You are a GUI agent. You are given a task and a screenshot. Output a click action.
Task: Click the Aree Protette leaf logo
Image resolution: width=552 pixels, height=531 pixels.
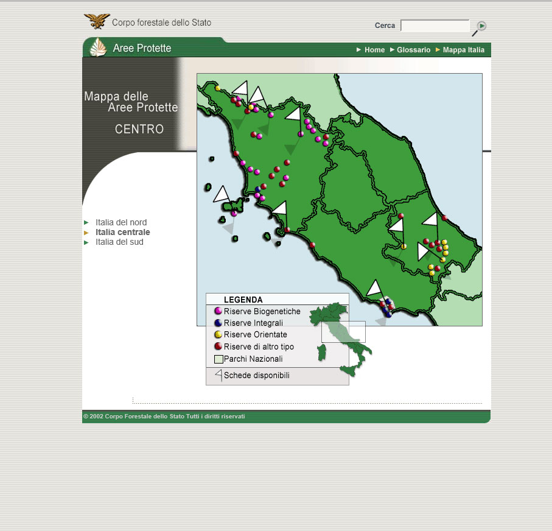tap(98, 47)
